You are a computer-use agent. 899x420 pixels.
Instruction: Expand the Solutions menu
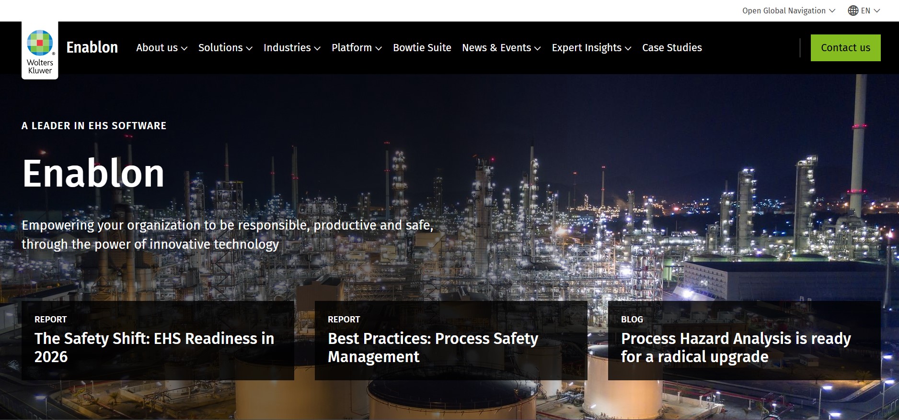pyautogui.click(x=225, y=48)
